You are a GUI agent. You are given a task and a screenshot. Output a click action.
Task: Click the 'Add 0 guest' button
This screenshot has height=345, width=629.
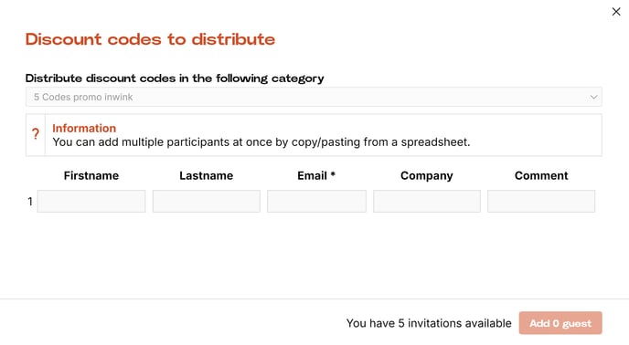(x=560, y=323)
